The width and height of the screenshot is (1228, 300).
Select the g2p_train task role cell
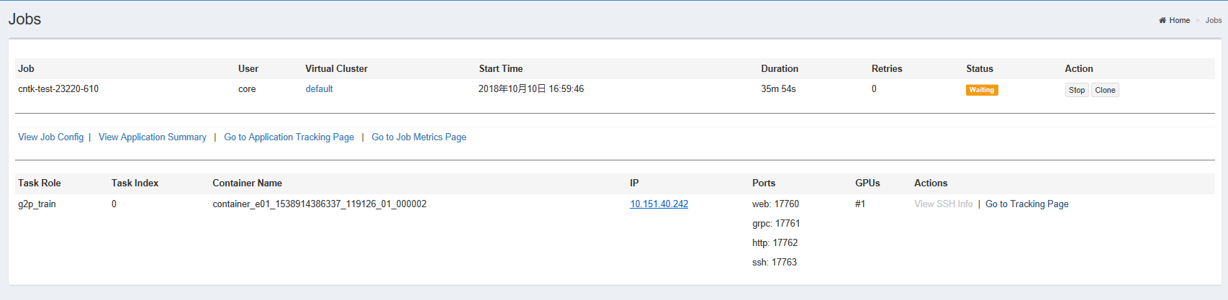pos(37,204)
